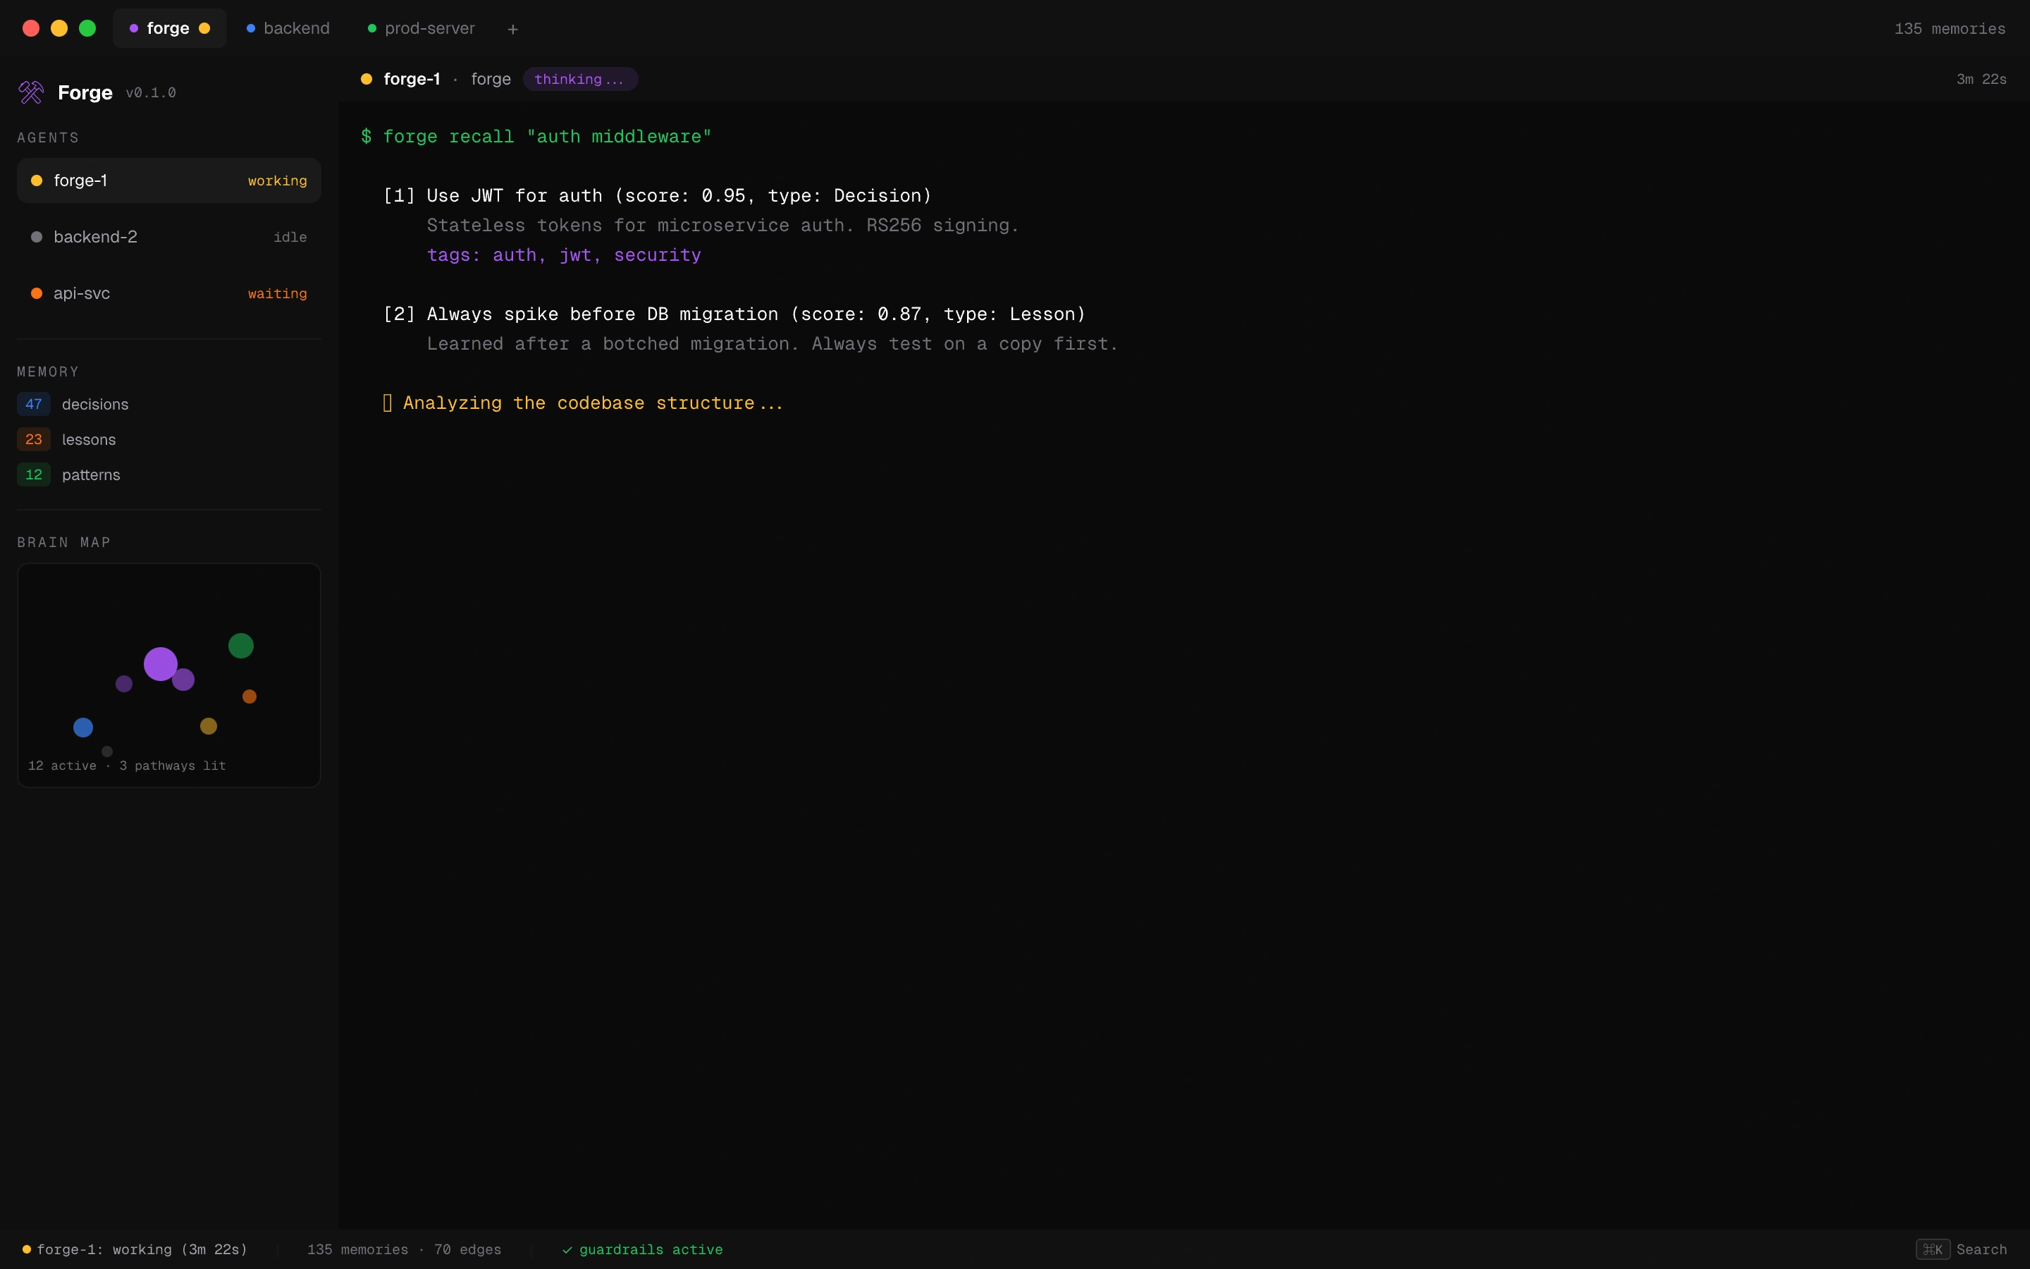The height and width of the screenshot is (1269, 2030).
Task: Open search via the ⌘K icon
Action: pyautogui.click(x=1933, y=1250)
